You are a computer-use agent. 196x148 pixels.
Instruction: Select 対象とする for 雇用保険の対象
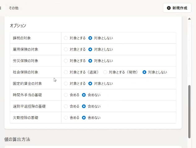(66, 49)
